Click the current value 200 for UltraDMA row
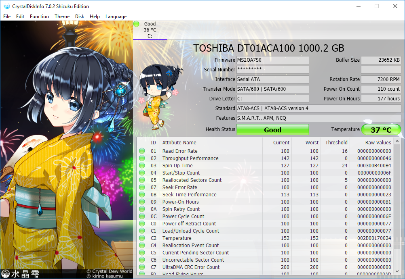 (x=285, y=267)
